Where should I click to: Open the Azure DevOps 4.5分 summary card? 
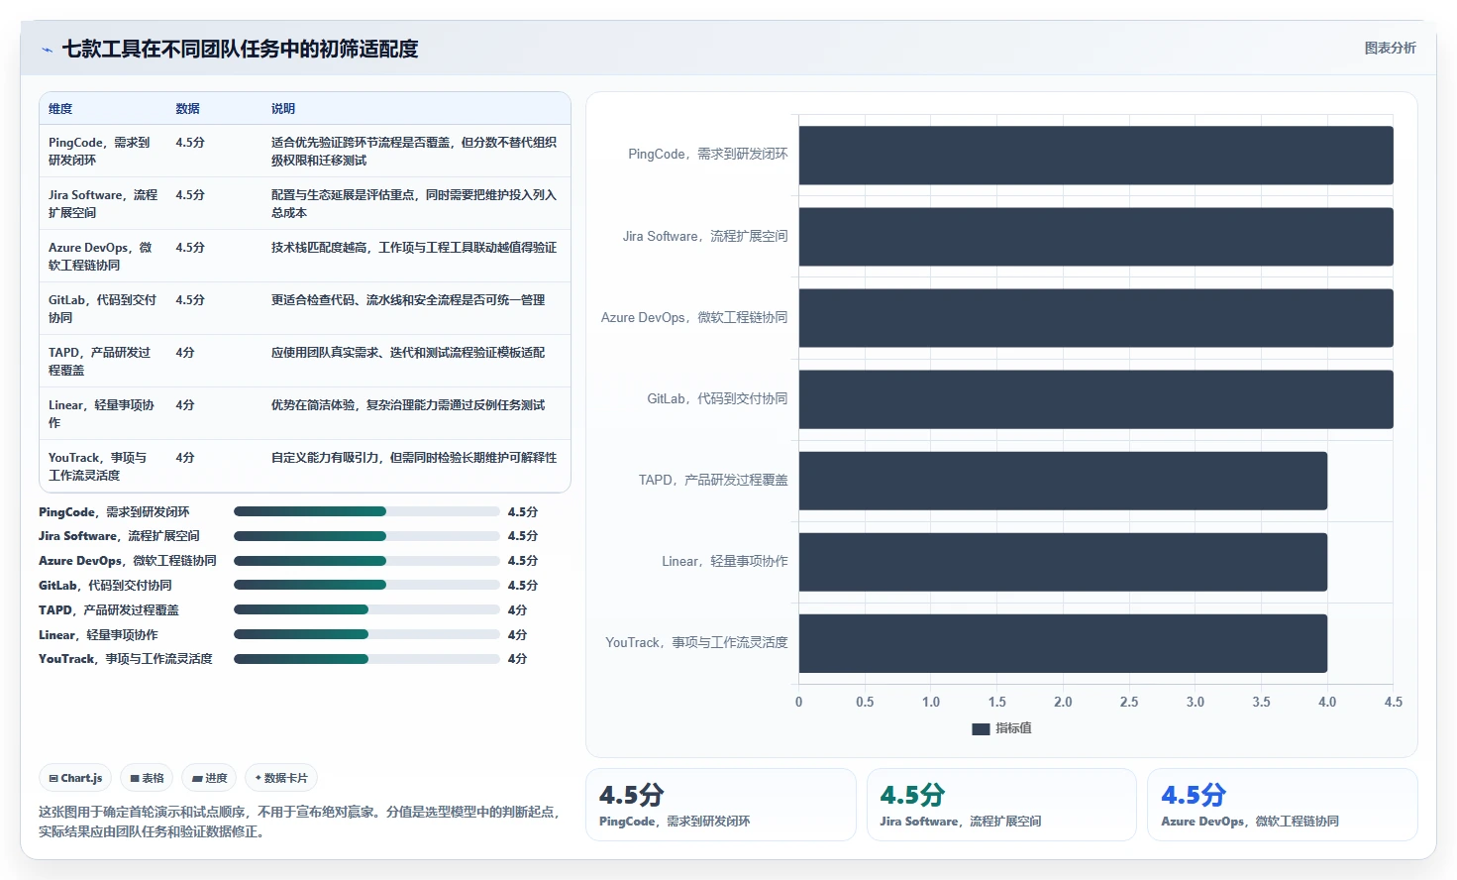pos(1283,805)
